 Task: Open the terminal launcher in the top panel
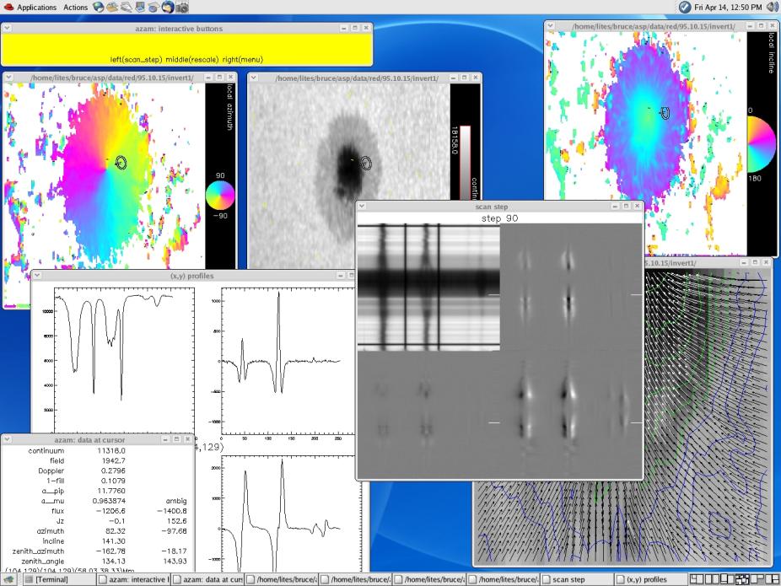(x=139, y=7)
